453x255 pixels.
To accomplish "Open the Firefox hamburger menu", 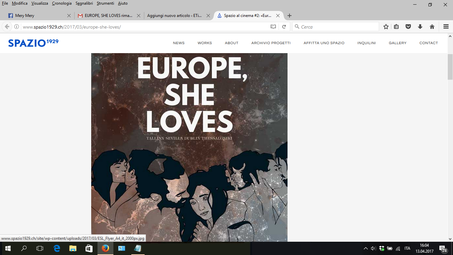I will click(x=446, y=27).
